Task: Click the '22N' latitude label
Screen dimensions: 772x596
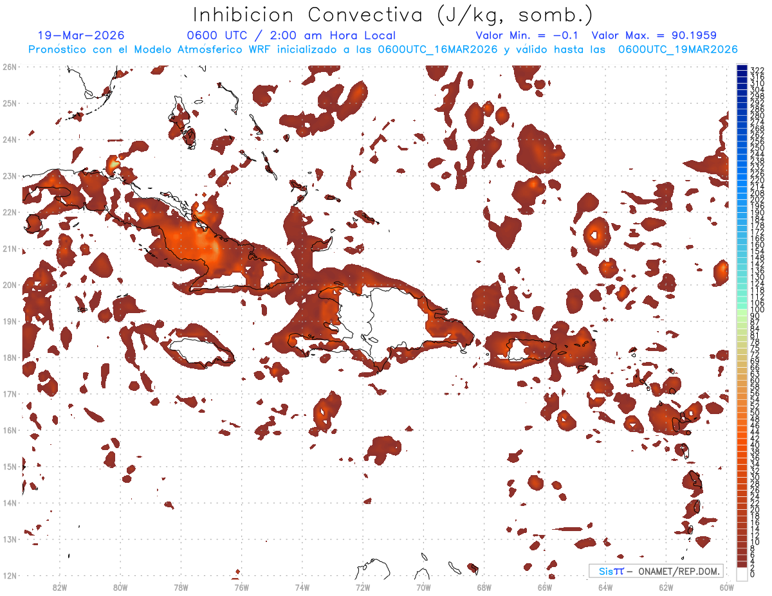Action: (9, 212)
